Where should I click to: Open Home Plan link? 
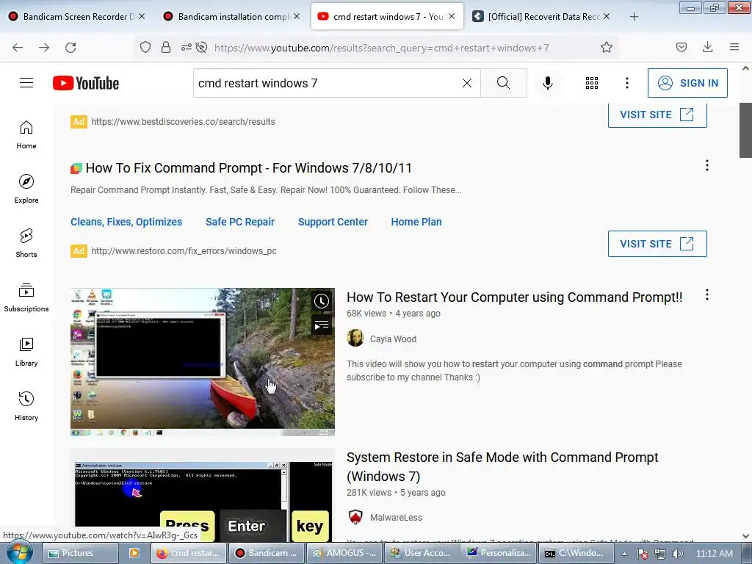click(416, 222)
